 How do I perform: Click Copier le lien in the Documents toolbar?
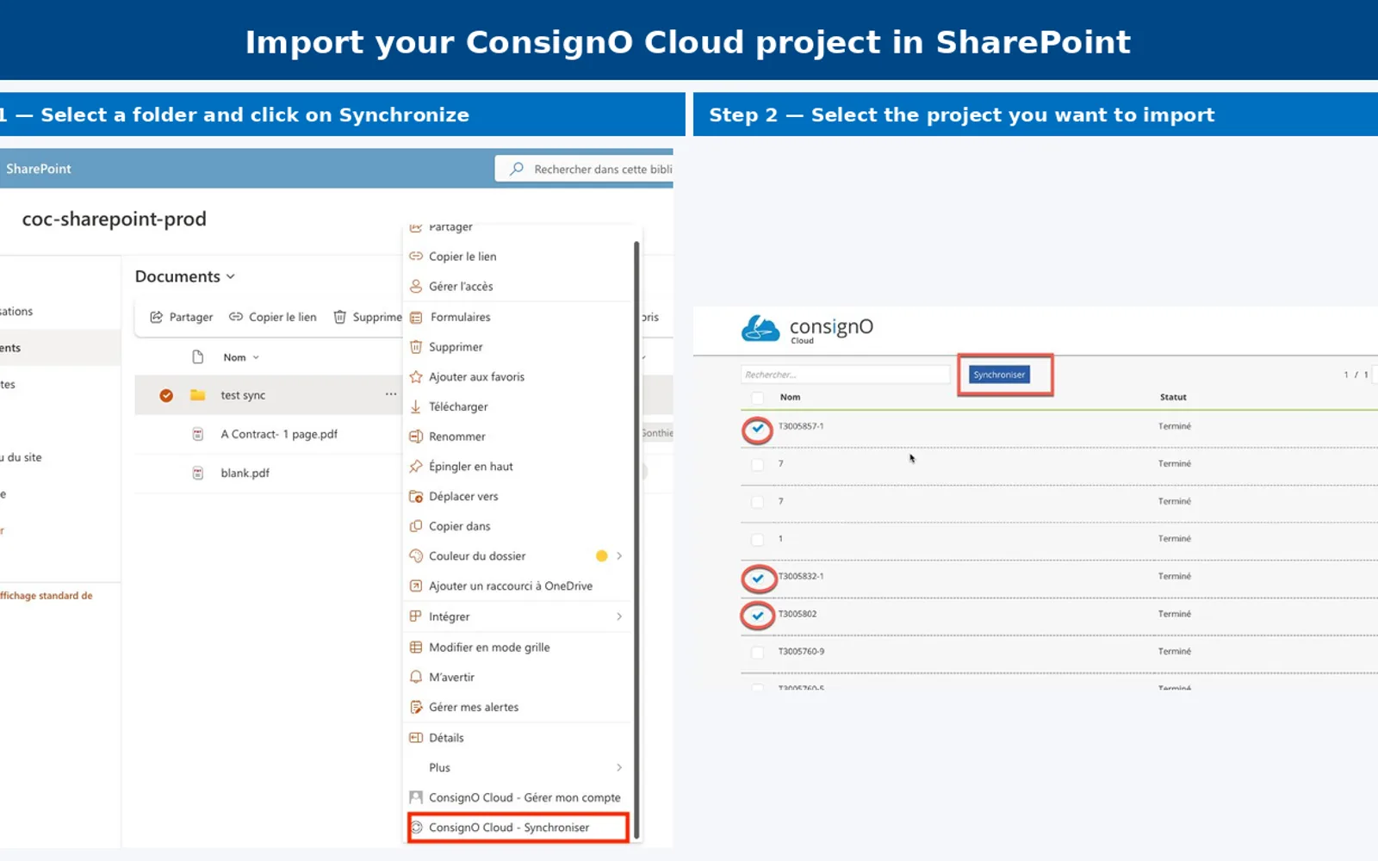[x=273, y=317]
